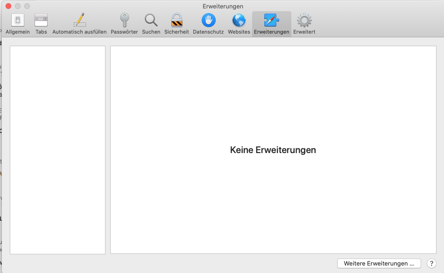Screen dimensions: 444x273
Task: Open the Suchen magnifying glass pane
Action: 151,21
